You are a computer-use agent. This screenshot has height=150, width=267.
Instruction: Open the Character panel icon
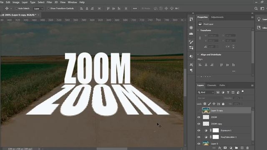pos(191,65)
